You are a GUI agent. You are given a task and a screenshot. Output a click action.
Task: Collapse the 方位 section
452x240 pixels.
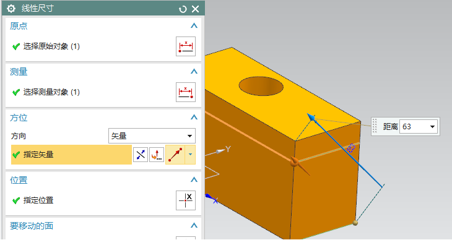194,118
